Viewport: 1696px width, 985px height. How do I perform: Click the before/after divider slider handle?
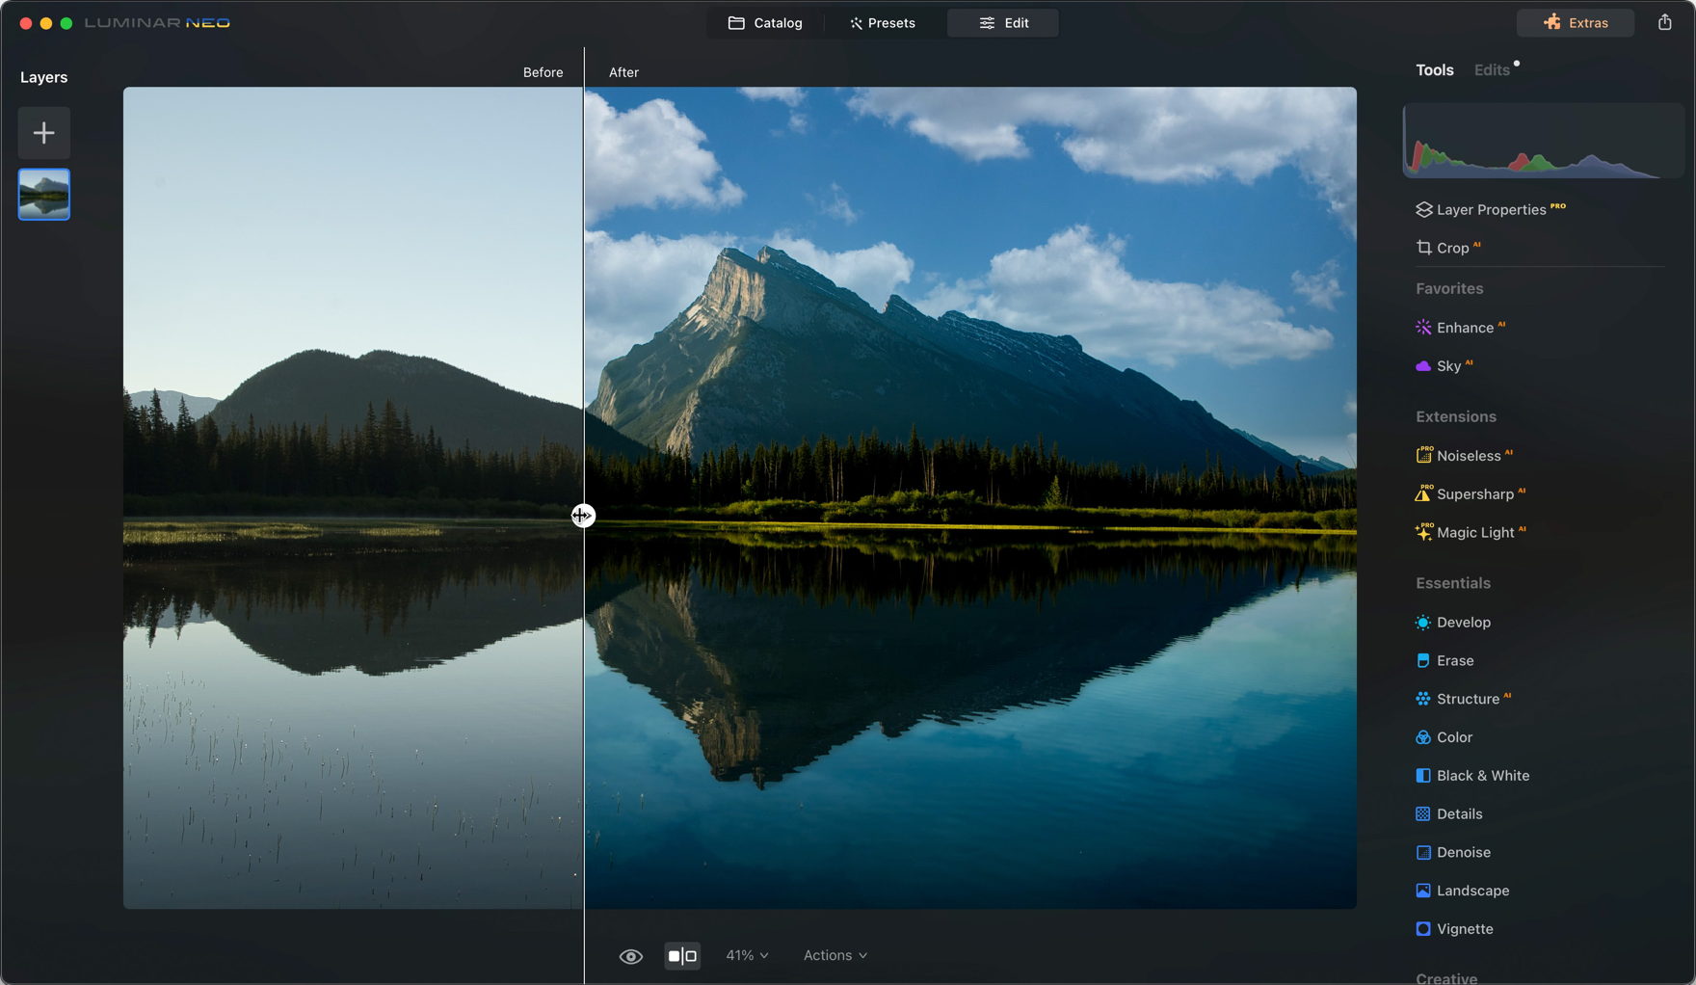(583, 516)
